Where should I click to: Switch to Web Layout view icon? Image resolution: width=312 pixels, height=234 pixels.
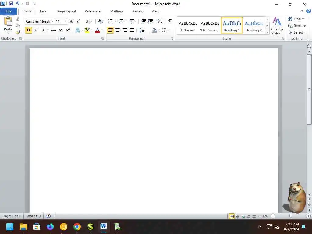pyautogui.click(x=243, y=216)
